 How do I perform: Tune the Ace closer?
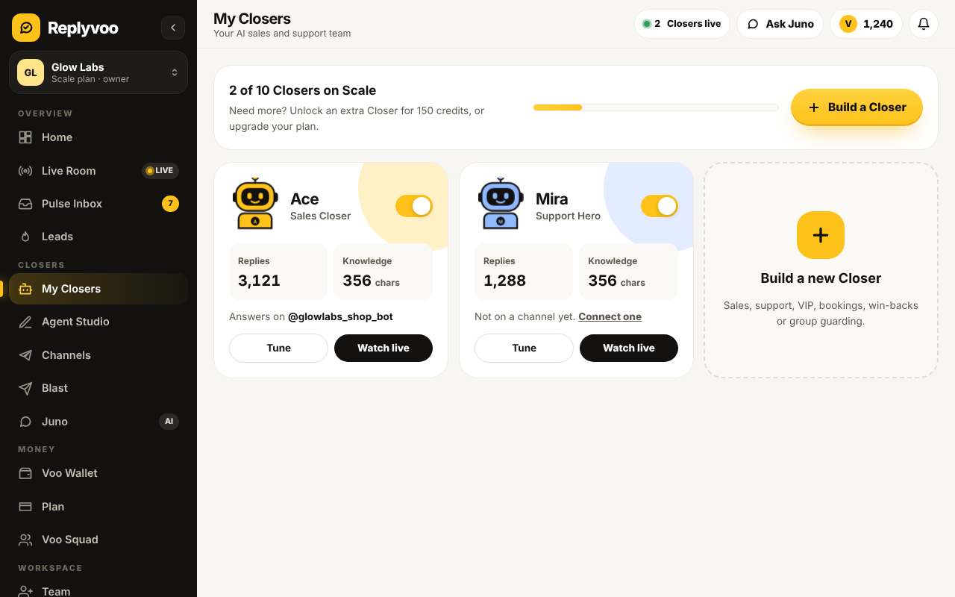pyautogui.click(x=278, y=348)
